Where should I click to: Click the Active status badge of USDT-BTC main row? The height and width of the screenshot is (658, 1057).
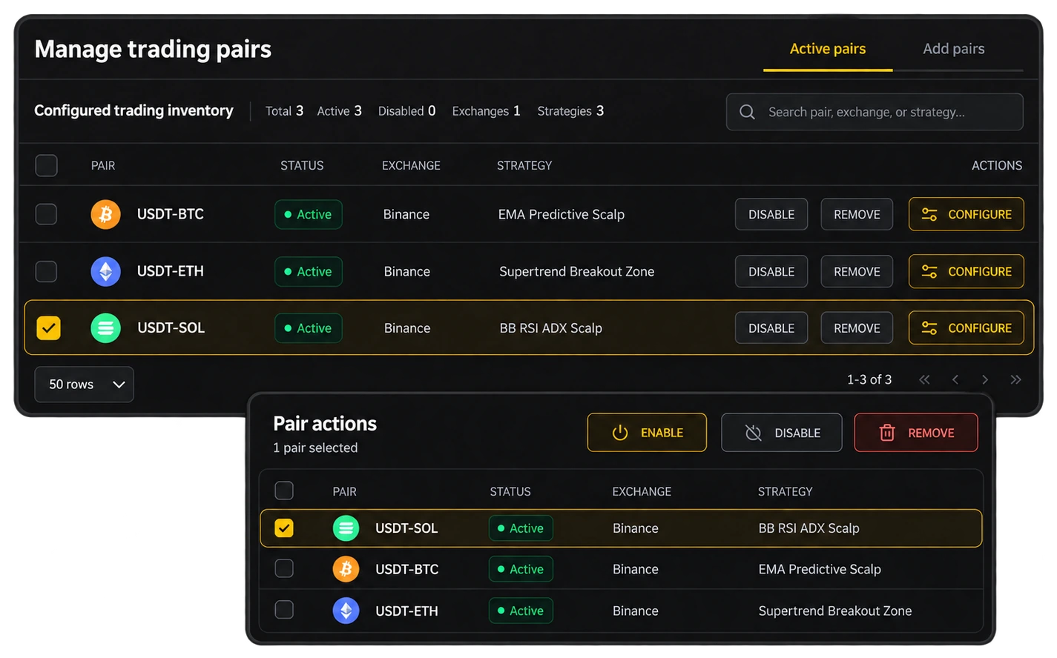point(309,214)
